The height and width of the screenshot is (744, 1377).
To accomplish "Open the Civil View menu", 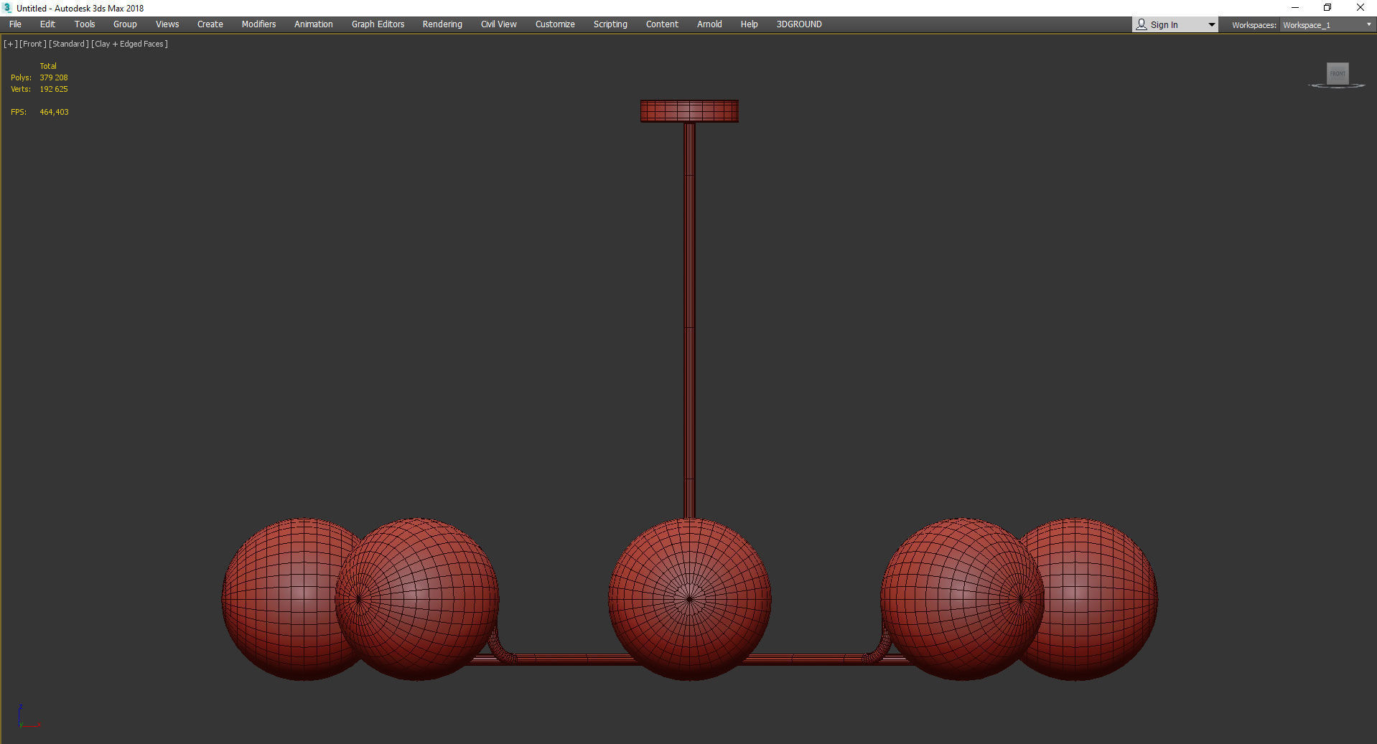I will point(499,24).
